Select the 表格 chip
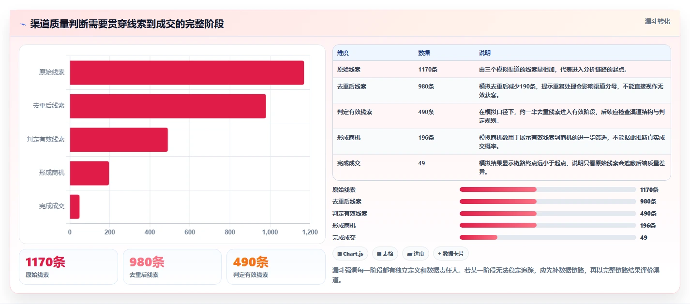 (385, 254)
